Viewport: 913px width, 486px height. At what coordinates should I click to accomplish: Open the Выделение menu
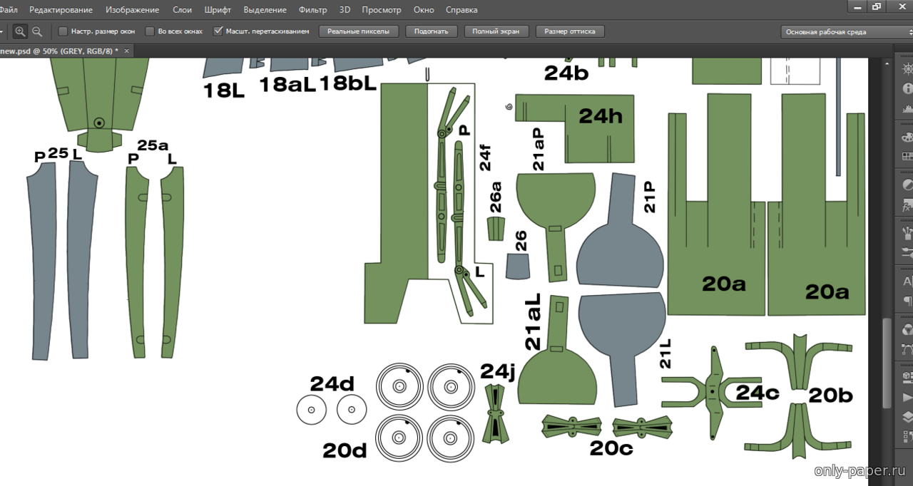(265, 10)
